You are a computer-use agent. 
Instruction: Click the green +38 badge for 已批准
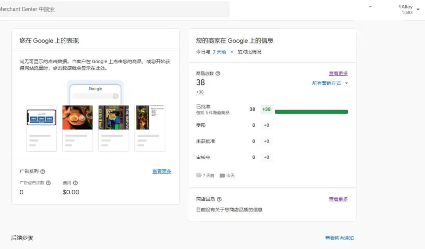[266, 109]
